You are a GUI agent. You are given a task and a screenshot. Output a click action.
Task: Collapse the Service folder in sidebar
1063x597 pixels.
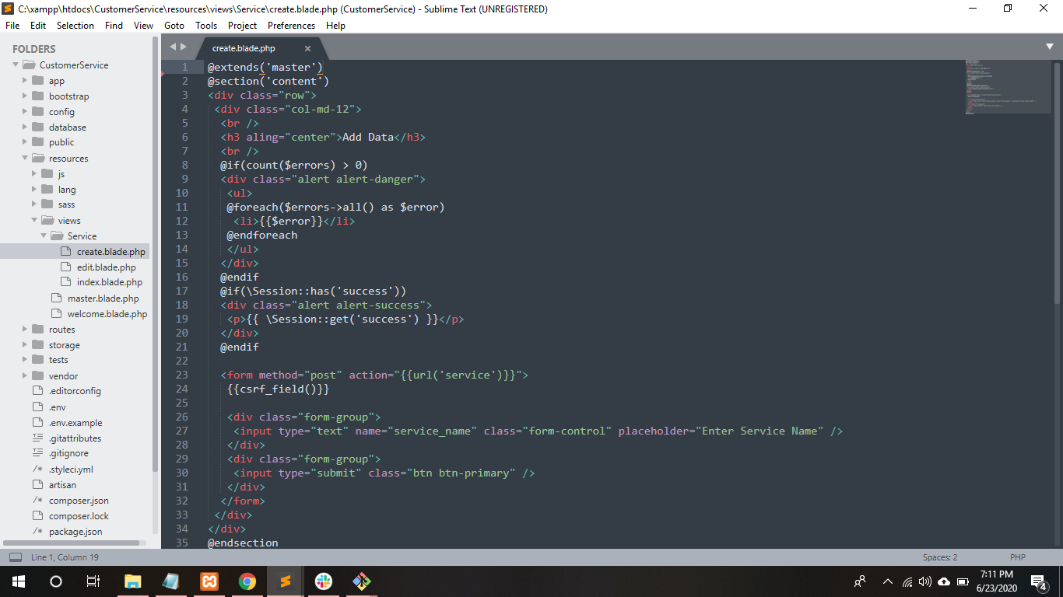44,236
